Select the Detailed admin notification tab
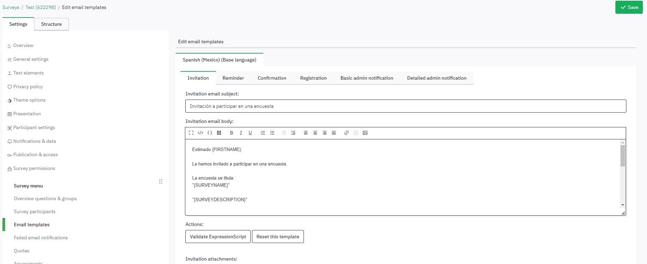647x264 pixels. pyautogui.click(x=437, y=78)
